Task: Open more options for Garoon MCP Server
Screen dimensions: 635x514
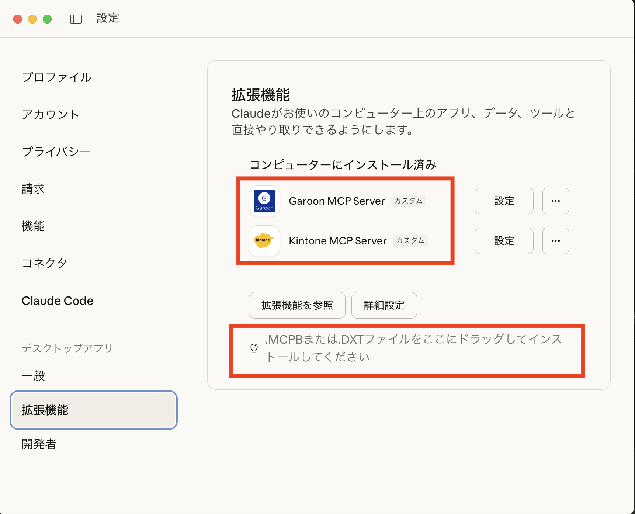Action: (x=555, y=201)
